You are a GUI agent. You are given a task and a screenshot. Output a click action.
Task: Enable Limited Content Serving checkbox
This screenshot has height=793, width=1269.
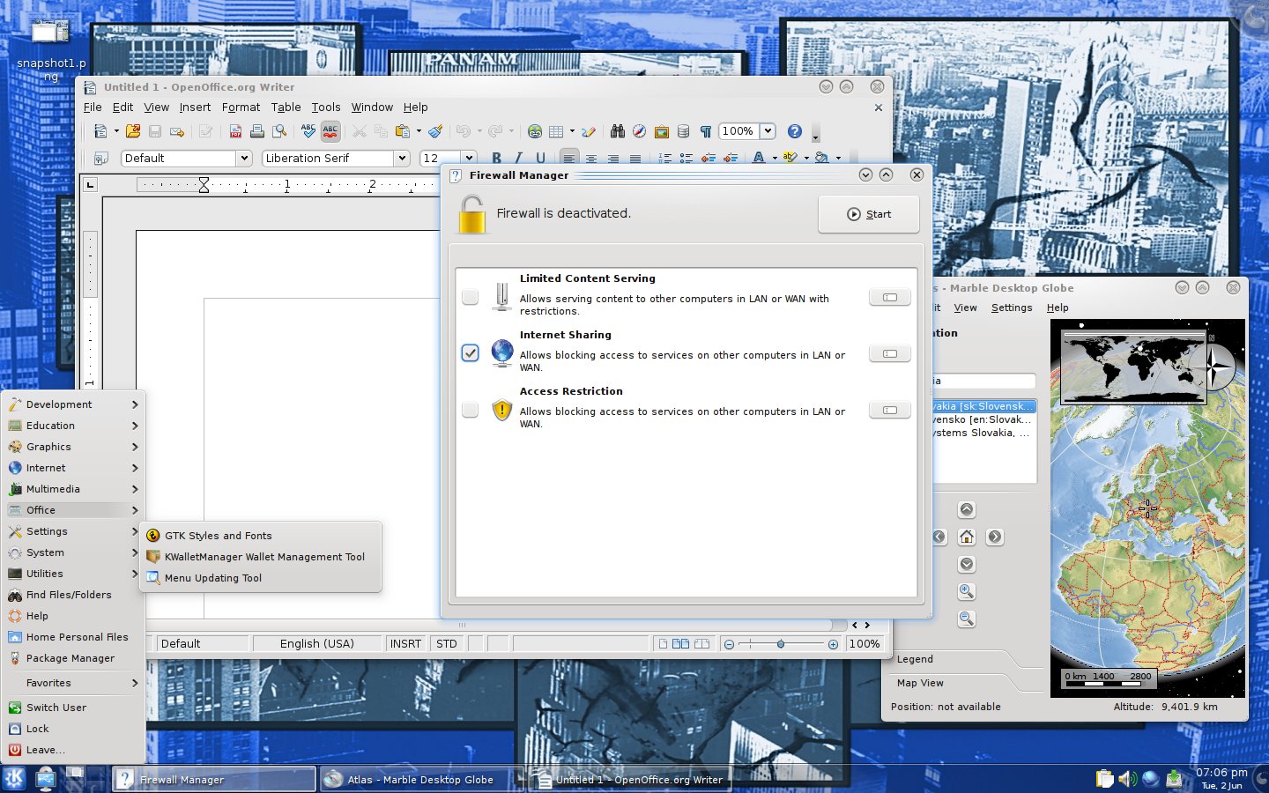[x=471, y=297]
